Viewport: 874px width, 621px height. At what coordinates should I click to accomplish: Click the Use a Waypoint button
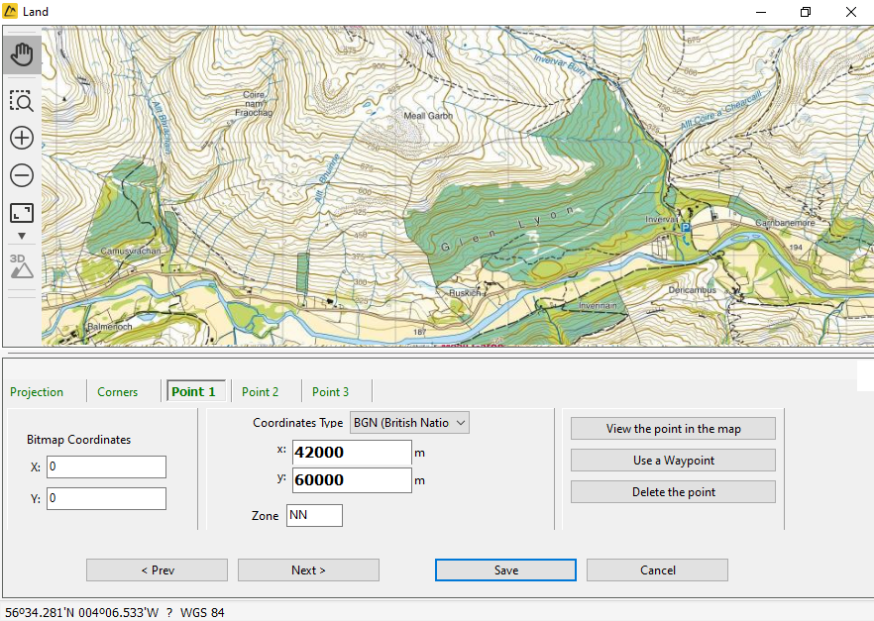pyautogui.click(x=673, y=461)
